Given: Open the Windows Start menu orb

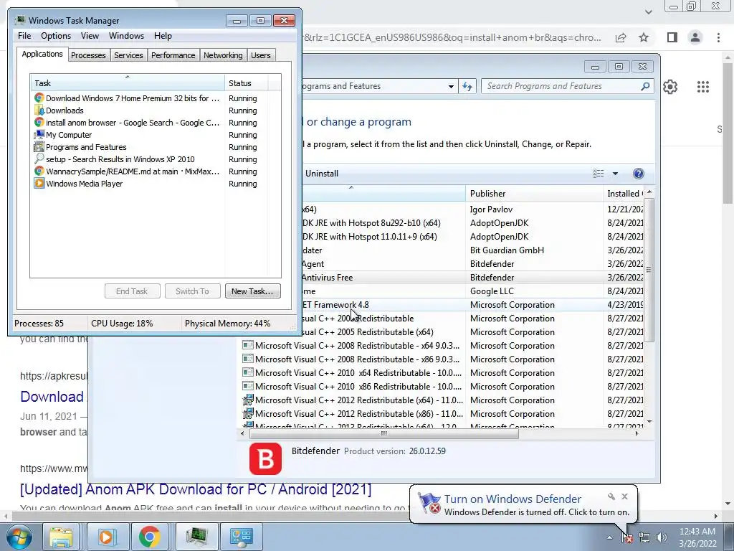Looking at the screenshot, I should pyautogui.click(x=19, y=537).
